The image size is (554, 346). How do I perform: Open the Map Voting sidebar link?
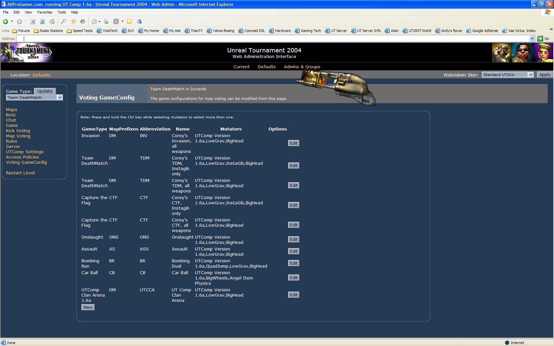pos(18,136)
